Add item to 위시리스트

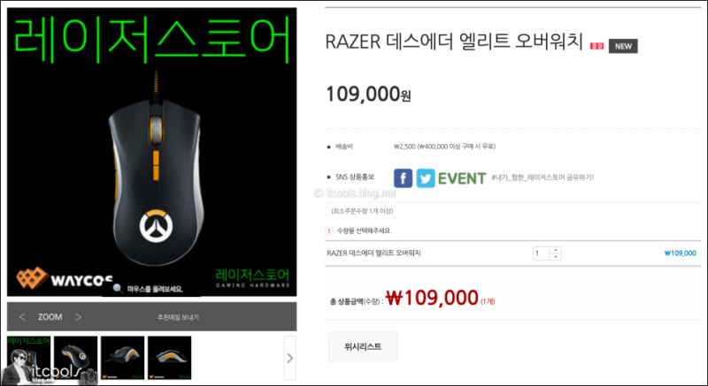tap(363, 347)
